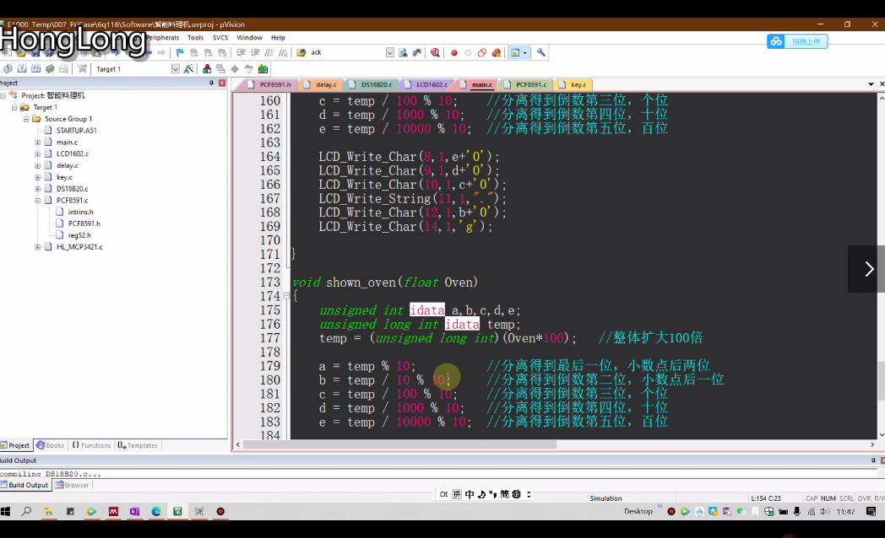Collapse the PCF8591.c tree node
This screenshot has height=538, width=885.
38,201
